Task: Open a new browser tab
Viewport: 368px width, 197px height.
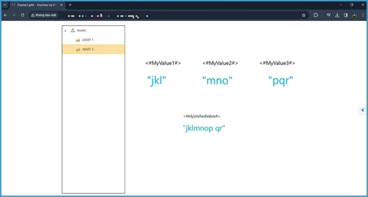Action: [70, 4]
